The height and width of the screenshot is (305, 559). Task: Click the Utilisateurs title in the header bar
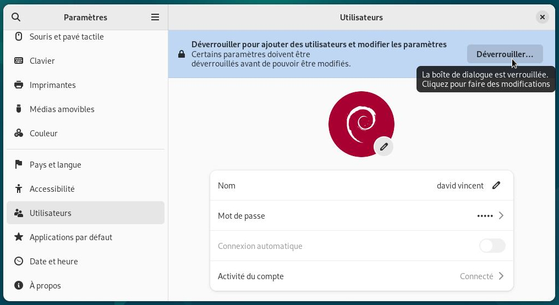(x=361, y=17)
